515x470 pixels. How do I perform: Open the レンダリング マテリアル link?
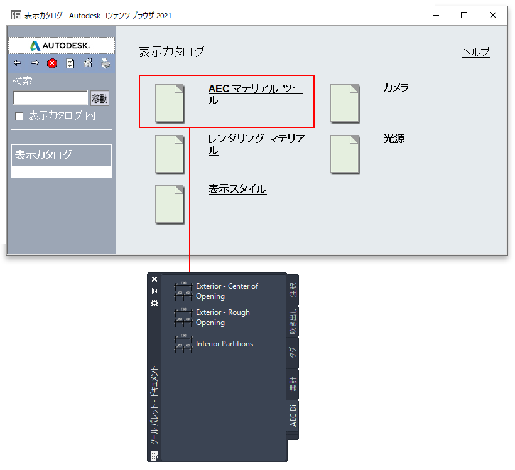coord(256,145)
